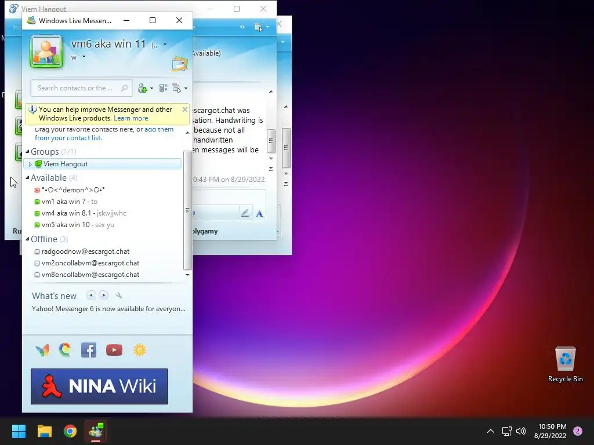Click the handwriting pen icon in Viem Hangout
The height and width of the screenshot is (445, 594).
click(x=245, y=213)
